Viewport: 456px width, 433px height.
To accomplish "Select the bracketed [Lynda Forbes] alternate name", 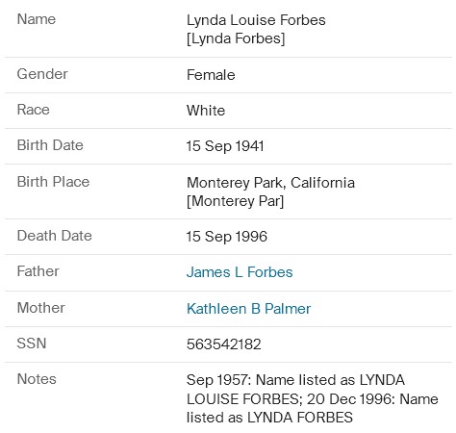I will point(236,38).
